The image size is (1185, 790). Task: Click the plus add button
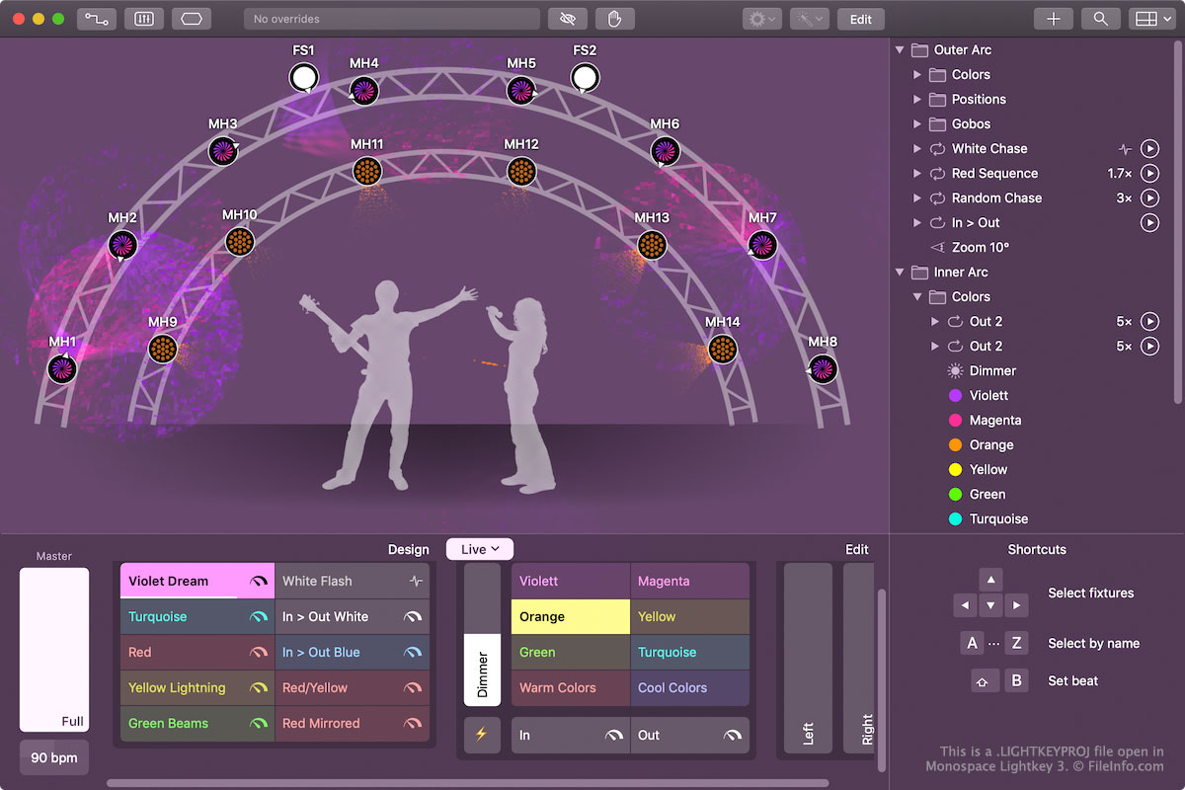pos(1054,19)
